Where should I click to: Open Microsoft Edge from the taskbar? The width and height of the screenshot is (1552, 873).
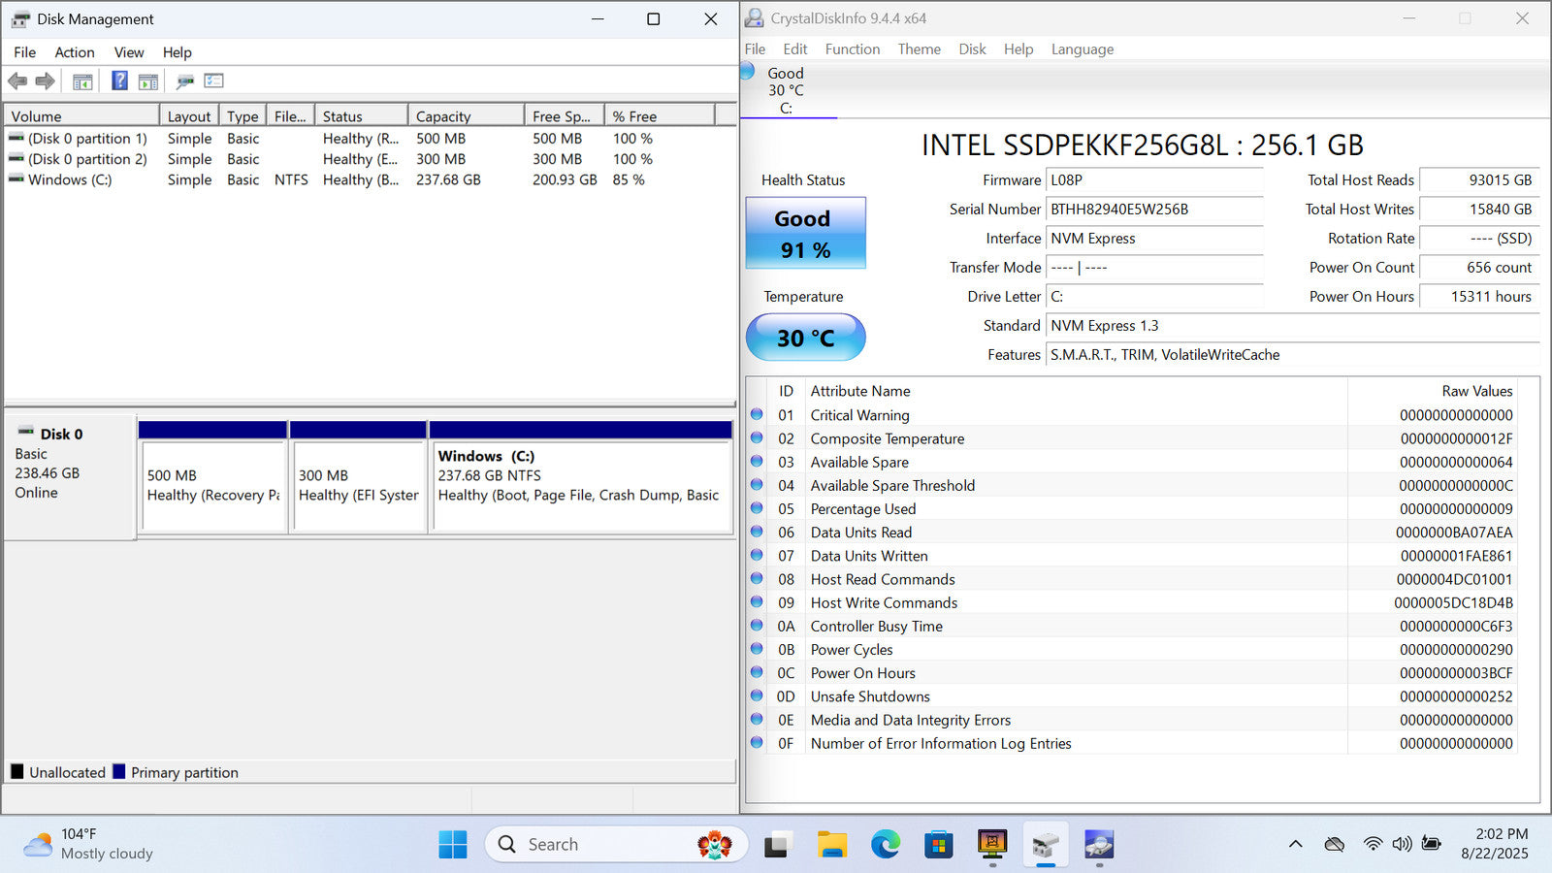point(885,845)
